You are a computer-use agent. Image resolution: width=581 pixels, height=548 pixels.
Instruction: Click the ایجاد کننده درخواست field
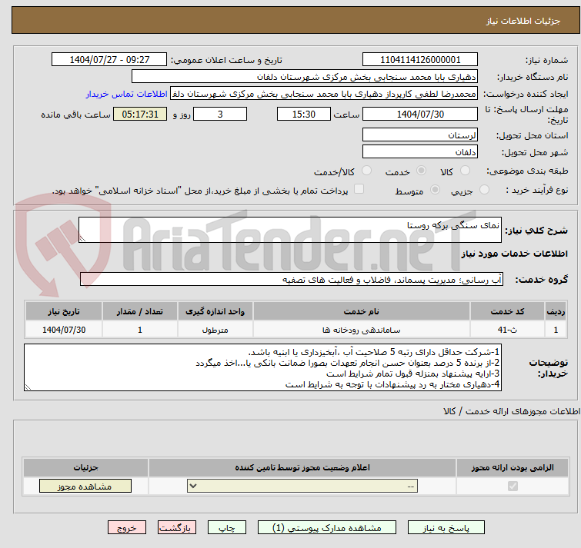(x=324, y=94)
